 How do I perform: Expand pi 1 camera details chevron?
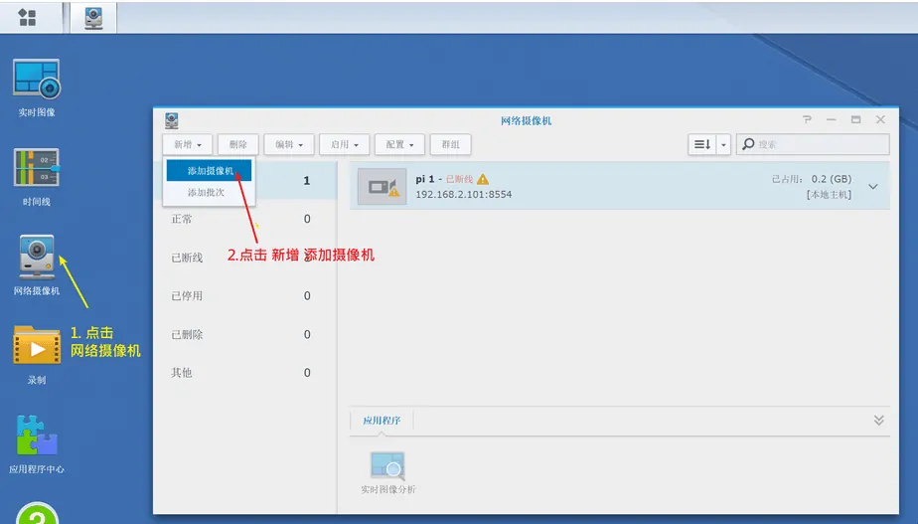pos(873,186)
